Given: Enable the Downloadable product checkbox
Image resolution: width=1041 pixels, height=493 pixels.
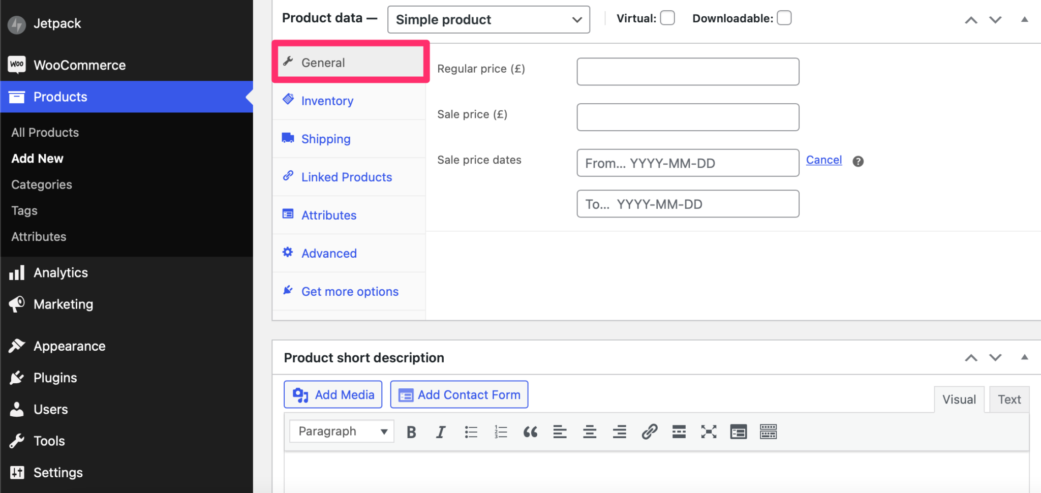Looking at the screenshot, I should click(784, 17).
